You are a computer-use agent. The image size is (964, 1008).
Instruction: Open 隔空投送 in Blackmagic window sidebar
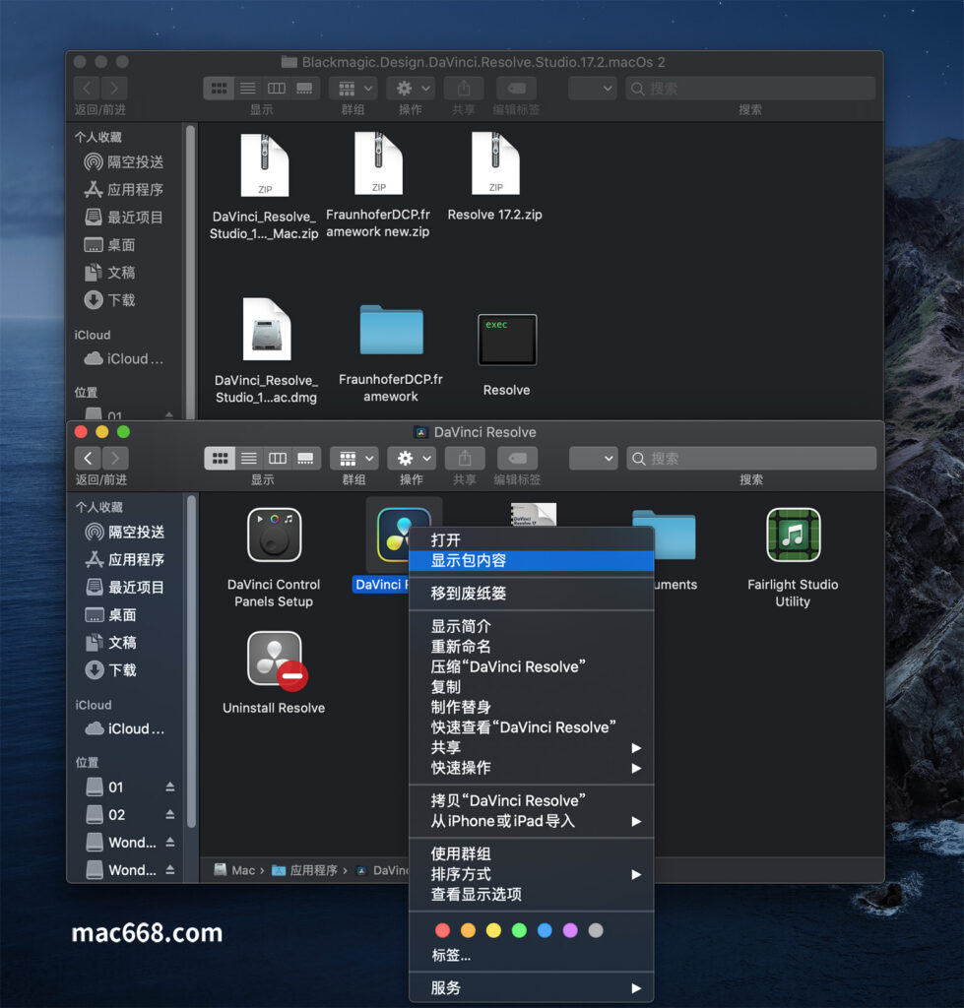coord(123,162)
